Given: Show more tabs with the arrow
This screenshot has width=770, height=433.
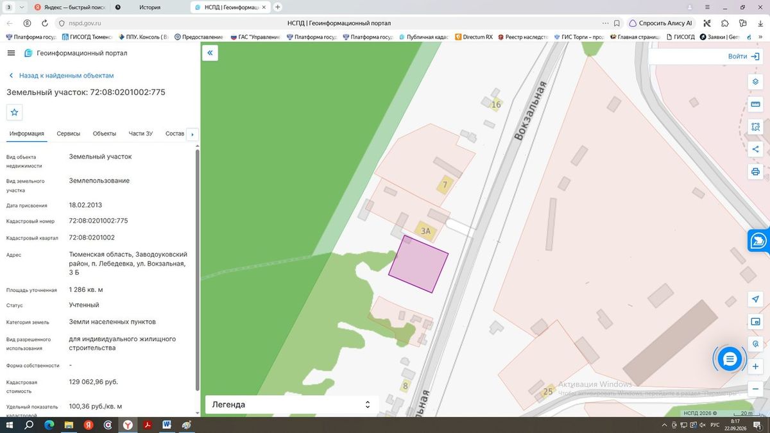Looking at the screenshot, I should coord(192,135).
